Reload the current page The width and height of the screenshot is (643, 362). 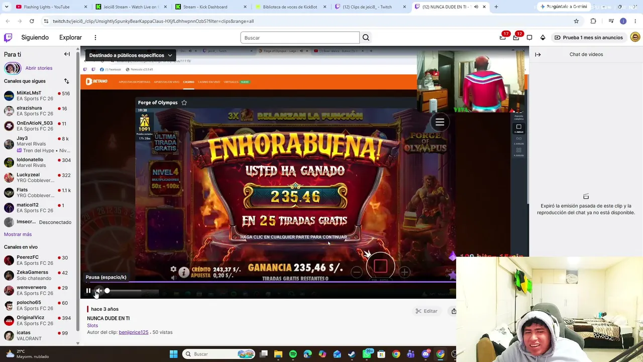[x=32, y=21]
